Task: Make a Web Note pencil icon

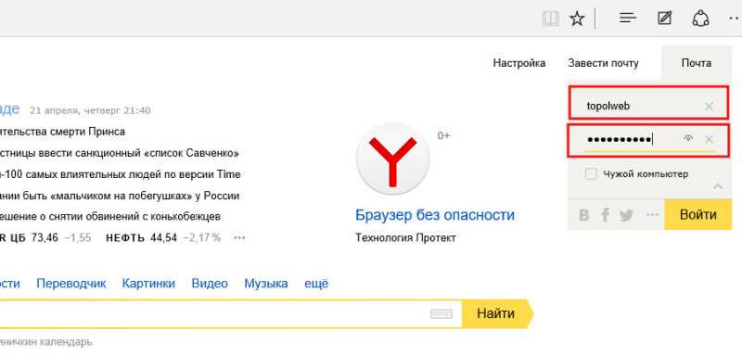Action: pyautogui.click(x=665, y=19)
